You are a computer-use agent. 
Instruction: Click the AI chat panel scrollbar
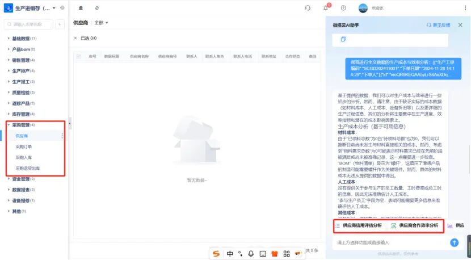click(469, 160)
